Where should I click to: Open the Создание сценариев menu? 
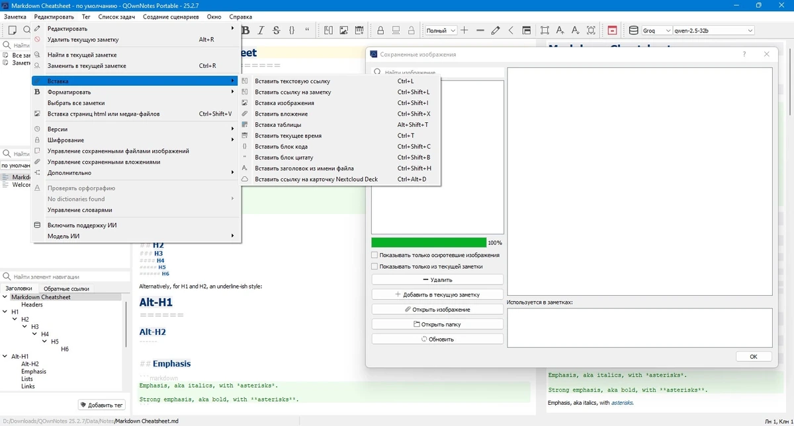coord(171,17)
